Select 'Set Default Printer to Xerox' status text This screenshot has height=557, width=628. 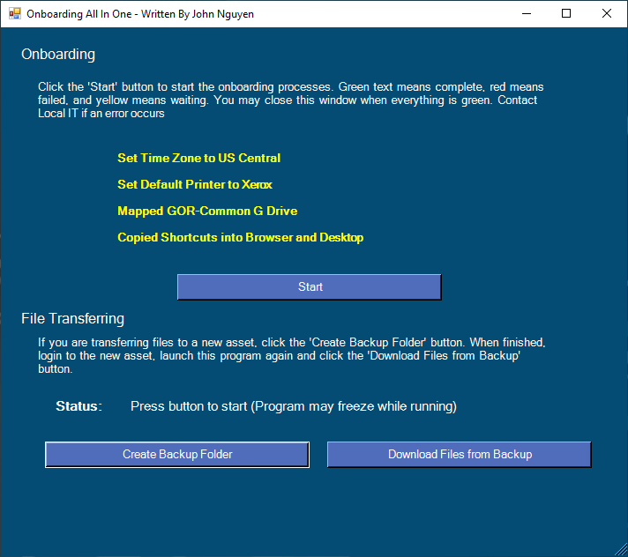click(195, 184)
